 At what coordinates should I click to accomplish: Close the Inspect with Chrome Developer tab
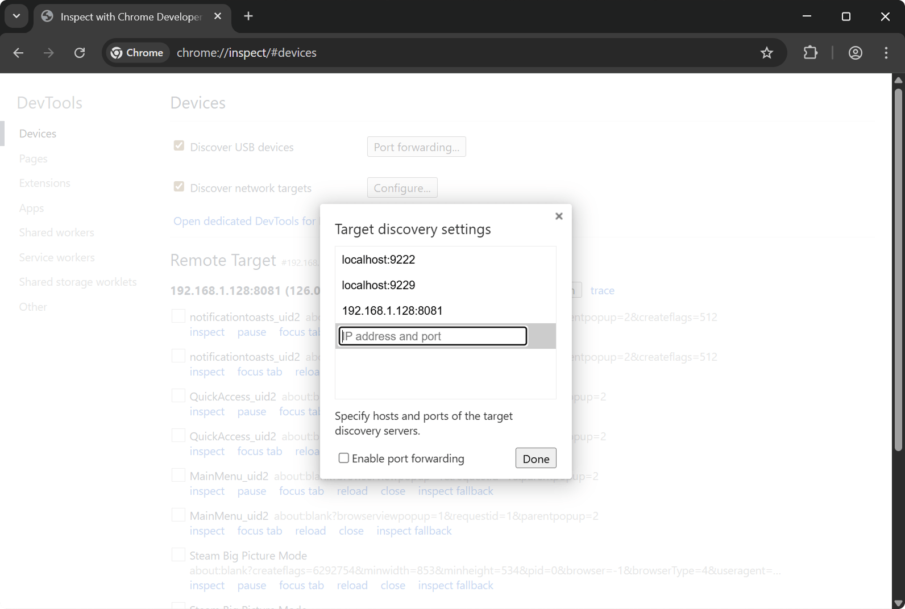218,16
